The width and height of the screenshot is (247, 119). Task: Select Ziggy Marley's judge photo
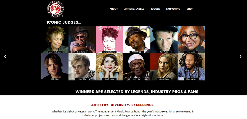pyautogui.click(x=191, y=67)
